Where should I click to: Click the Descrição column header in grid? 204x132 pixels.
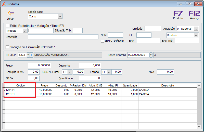pos(168,85)
